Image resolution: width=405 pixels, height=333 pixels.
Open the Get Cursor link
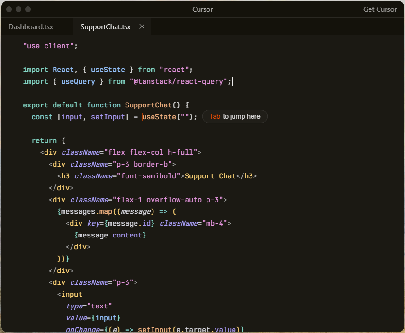380,9
